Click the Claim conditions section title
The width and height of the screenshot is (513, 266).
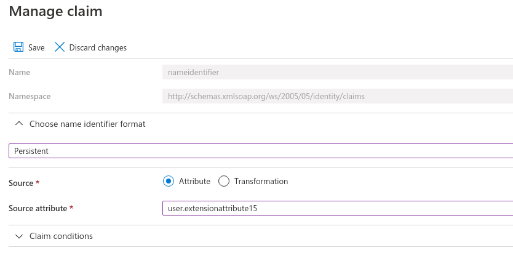tap(61, 236)
